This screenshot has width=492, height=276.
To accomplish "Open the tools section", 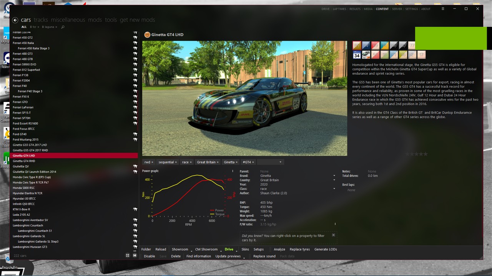I will 111,20.
